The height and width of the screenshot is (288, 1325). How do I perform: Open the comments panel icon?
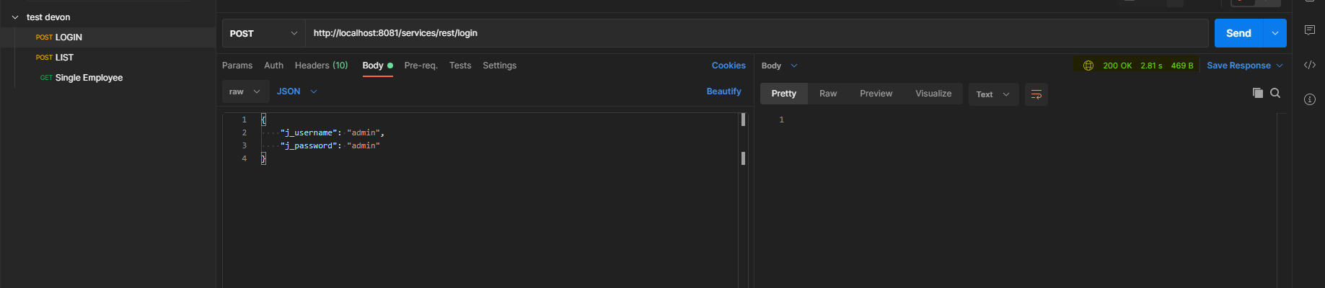1309,30
